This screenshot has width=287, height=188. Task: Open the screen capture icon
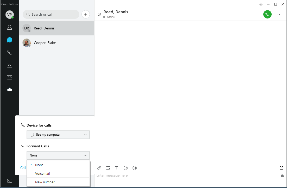click(108, 168)
